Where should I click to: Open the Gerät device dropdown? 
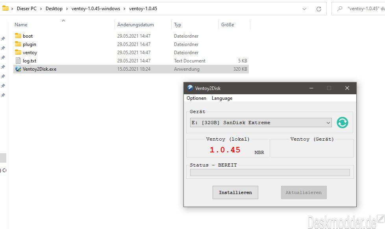coord(261,123)
